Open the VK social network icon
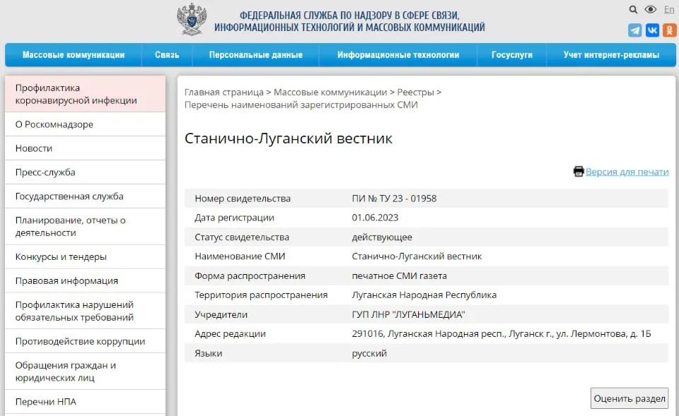The height and width of the screenshot is (416, 679). tap(652, 30)
